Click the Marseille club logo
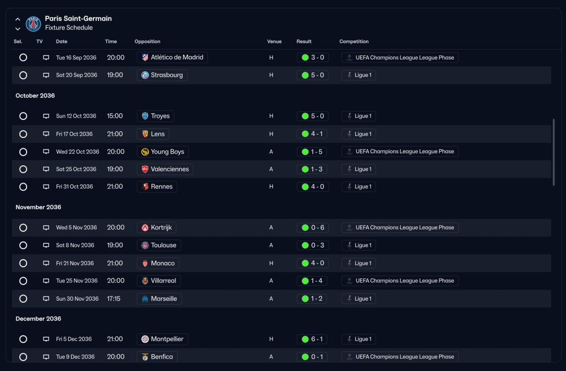The image size is (566, 371). (x=145, y=299)
